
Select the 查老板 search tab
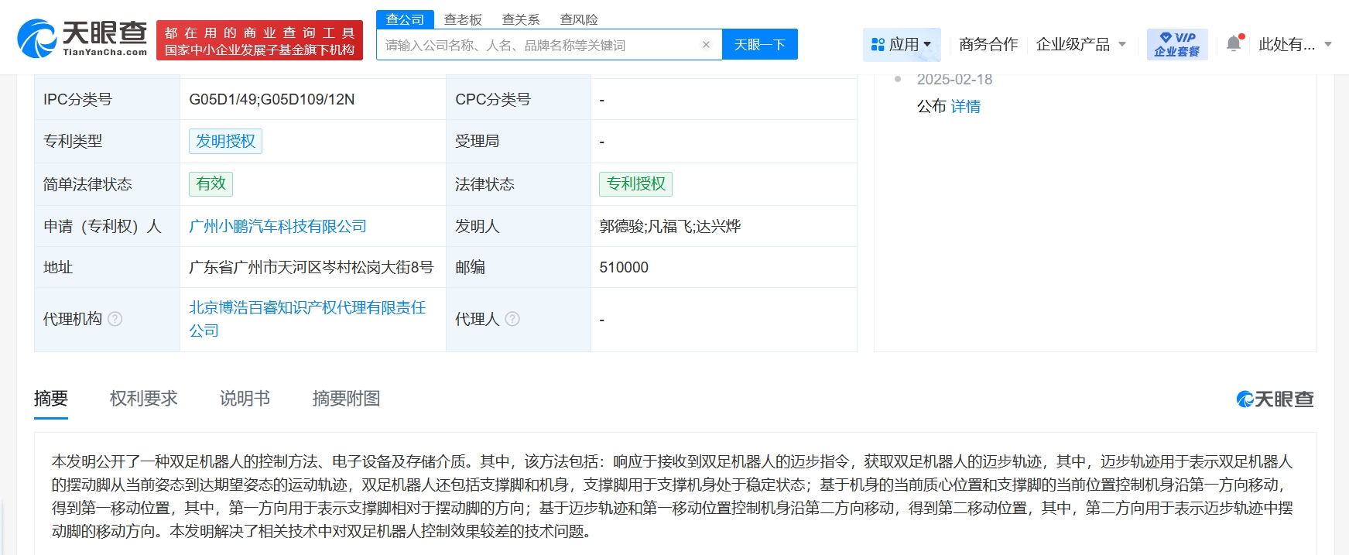(463, 19)
